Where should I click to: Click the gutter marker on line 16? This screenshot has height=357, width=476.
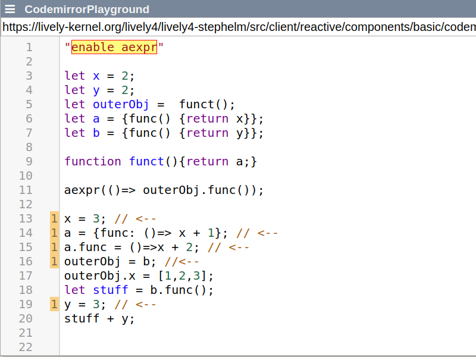tap(54, 262)
